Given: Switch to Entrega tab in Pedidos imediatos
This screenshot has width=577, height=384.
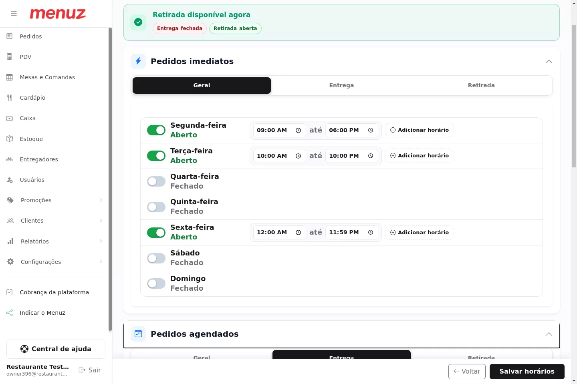Looking at the screenshot, I should point(341,85).
